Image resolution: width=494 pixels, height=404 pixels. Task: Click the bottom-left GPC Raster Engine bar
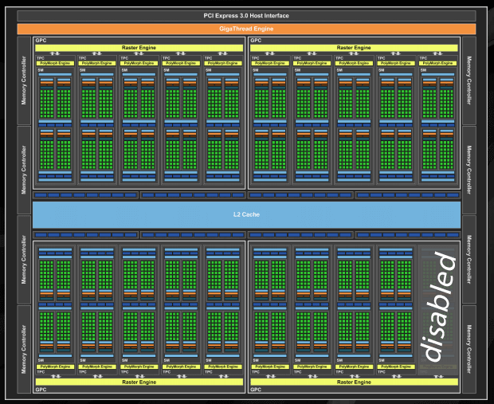[139, 382]
